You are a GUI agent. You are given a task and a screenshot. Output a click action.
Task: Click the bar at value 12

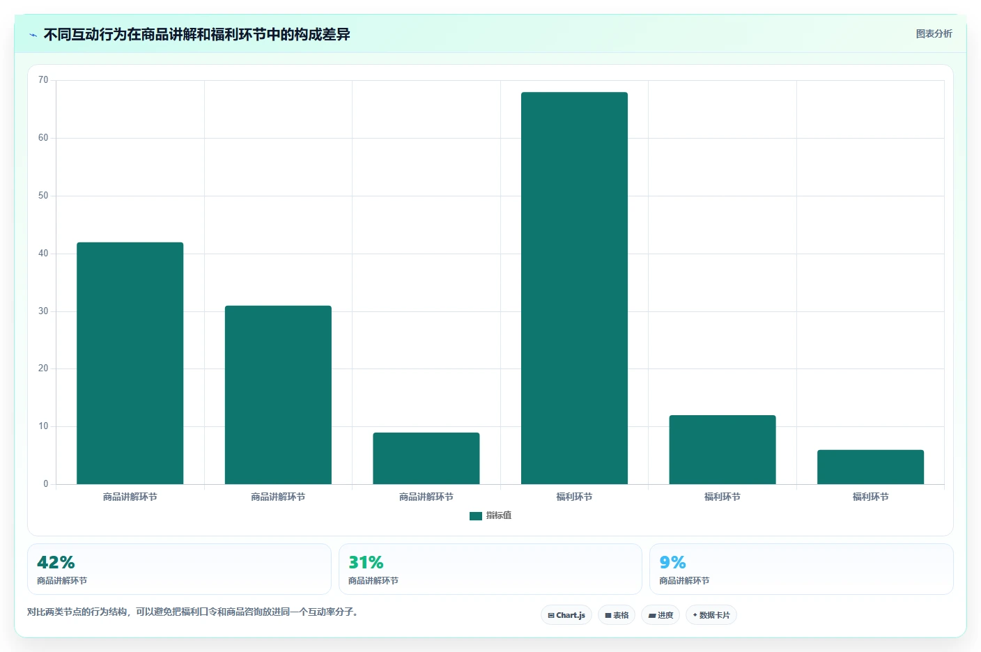pos(723,450)
